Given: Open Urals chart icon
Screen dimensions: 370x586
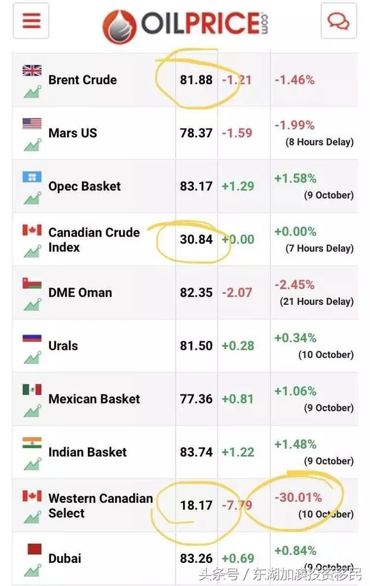Looking at the screenshot, I should click(32, 356).
